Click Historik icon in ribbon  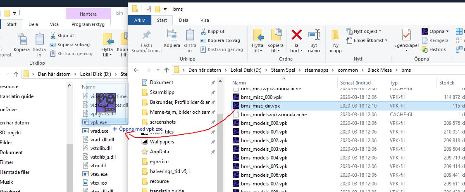[425, 49]
